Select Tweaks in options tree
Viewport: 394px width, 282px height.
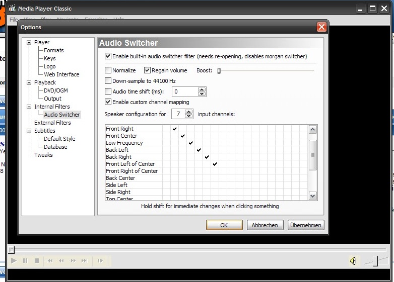pos(43,155)
